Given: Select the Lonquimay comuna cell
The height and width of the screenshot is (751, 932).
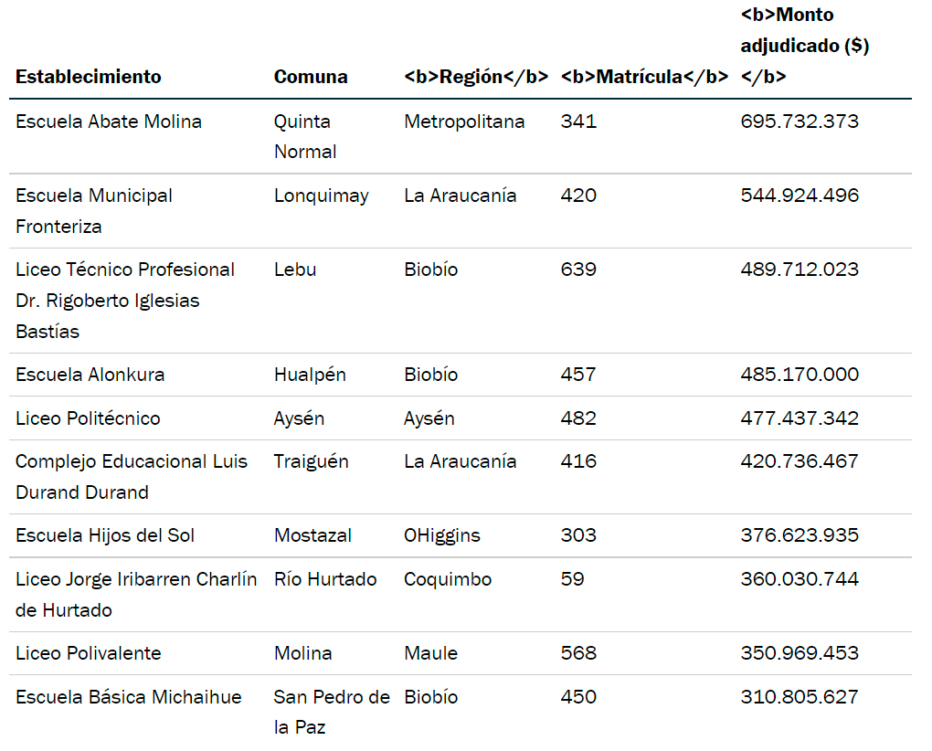Looking at the screenshot, I should coord(321,196).
